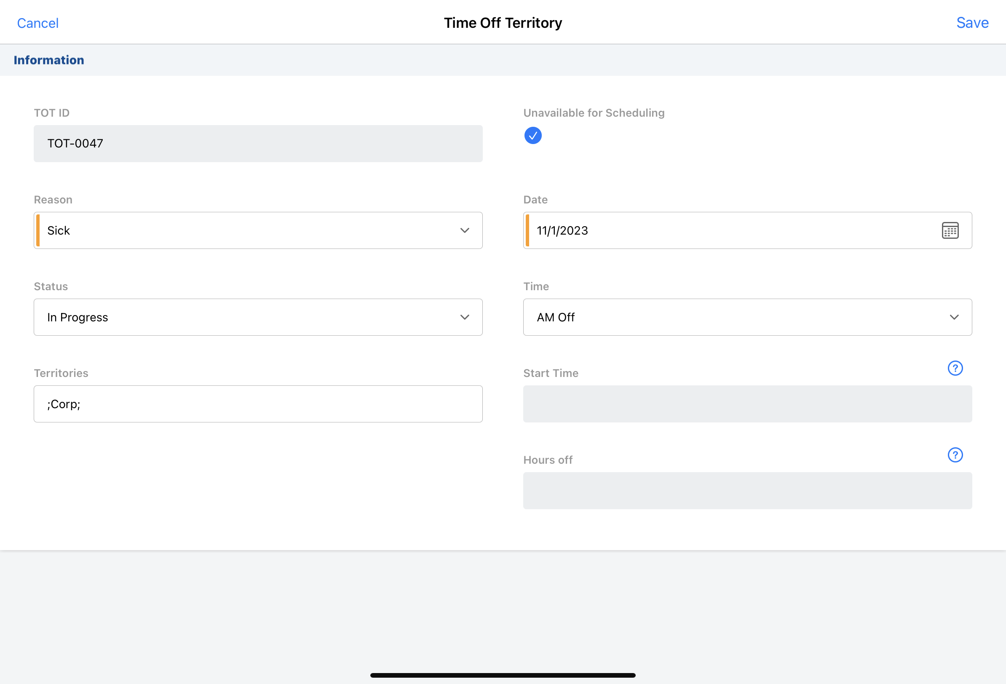Open the Date calendar picker icon
Image resolution: width=1006 pixels, height=684 pixels.
950,230
